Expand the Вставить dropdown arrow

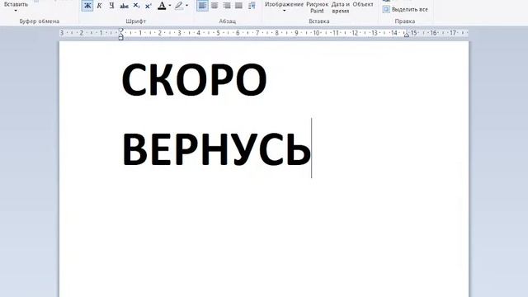coord(16,11)
